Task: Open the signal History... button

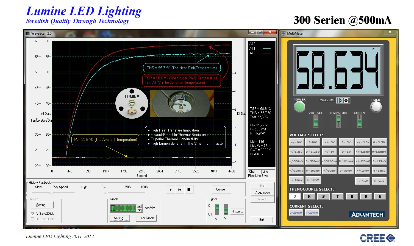Action: point(237,211)
